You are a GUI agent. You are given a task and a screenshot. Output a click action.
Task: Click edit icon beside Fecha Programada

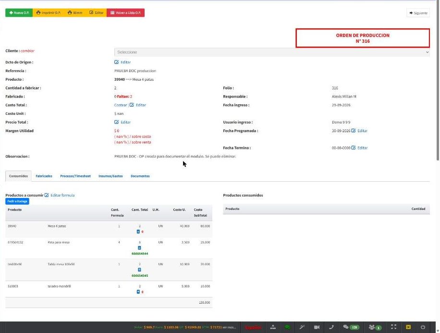354,131
